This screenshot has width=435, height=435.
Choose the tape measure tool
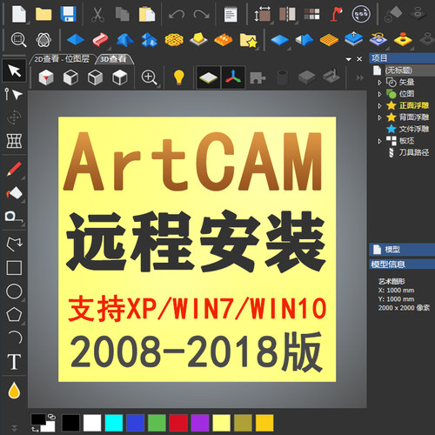(x=13, y=217)
